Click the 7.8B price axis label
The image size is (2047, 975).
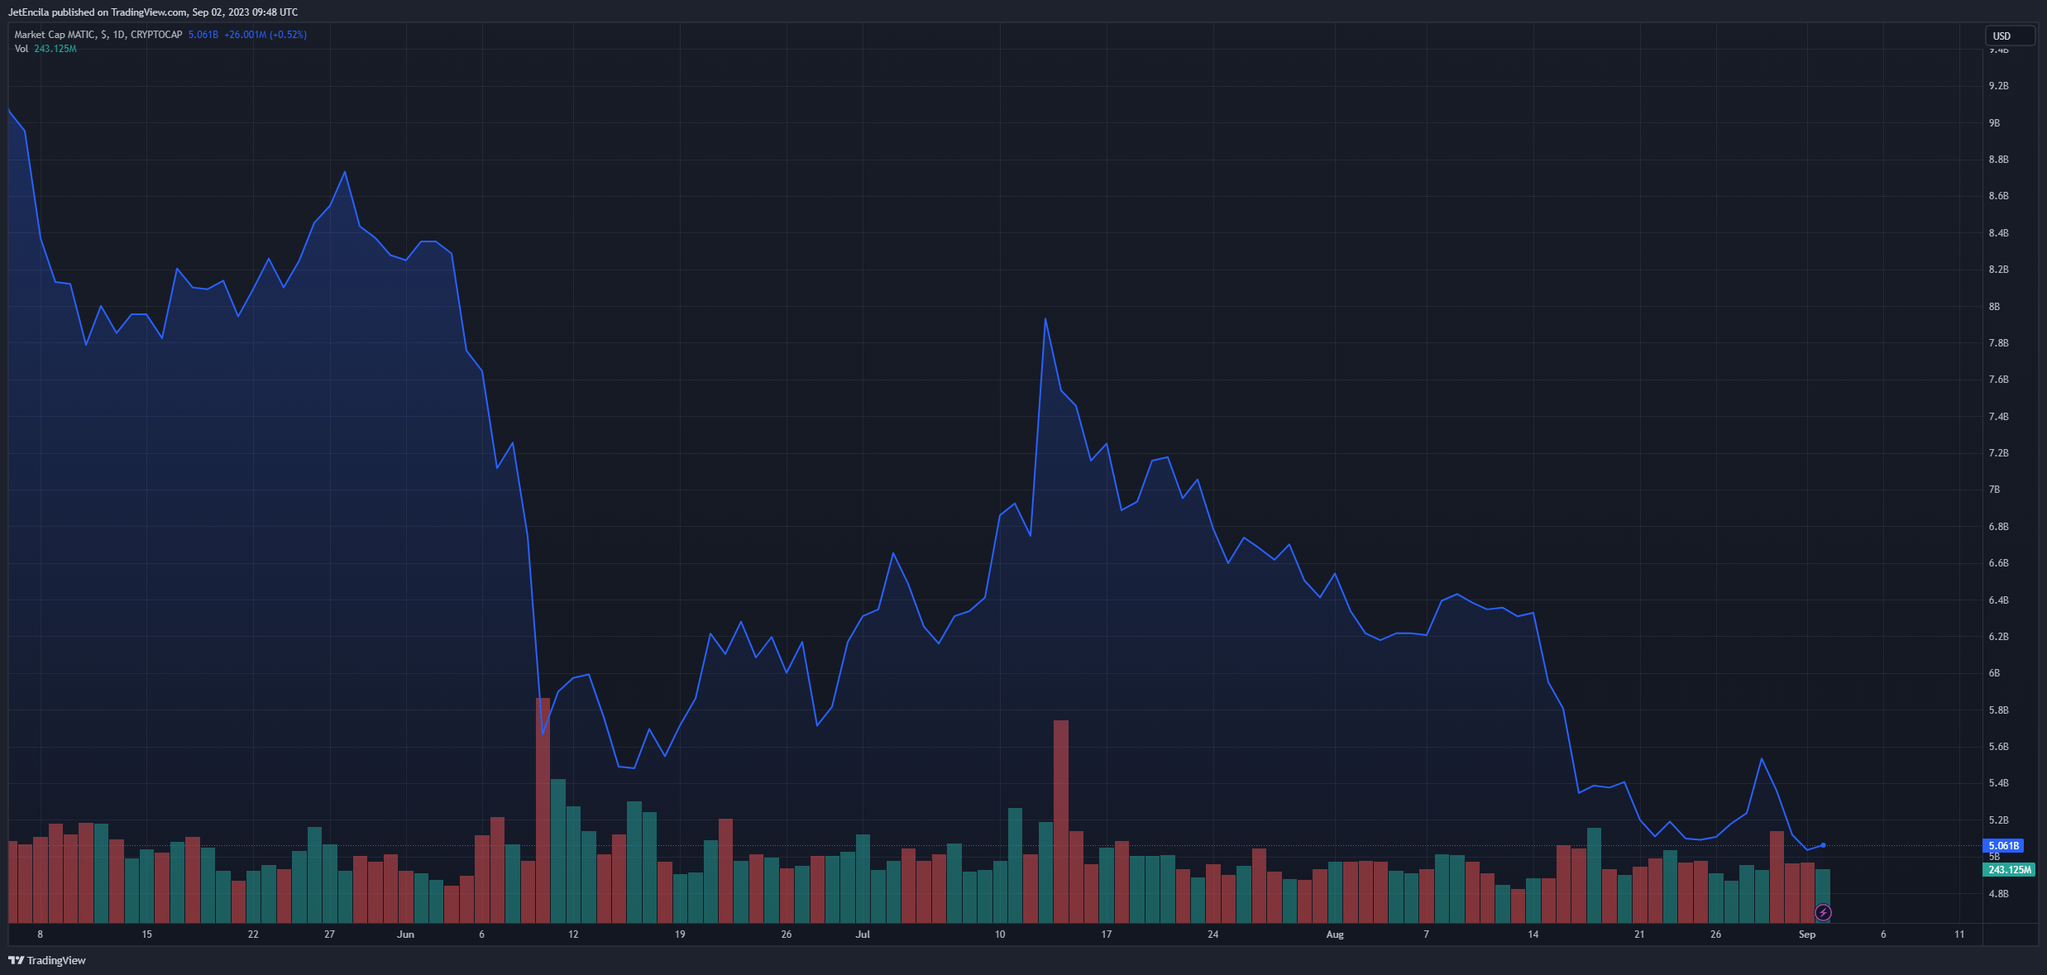click(1999, 343)
